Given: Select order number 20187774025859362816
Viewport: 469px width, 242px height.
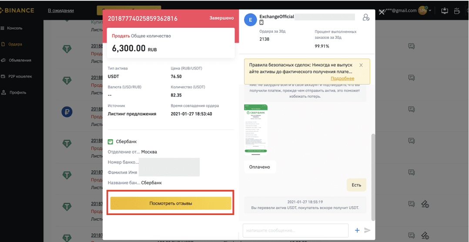Looking at the screenshot, I should pyautogui.click(x=143, y=18).
